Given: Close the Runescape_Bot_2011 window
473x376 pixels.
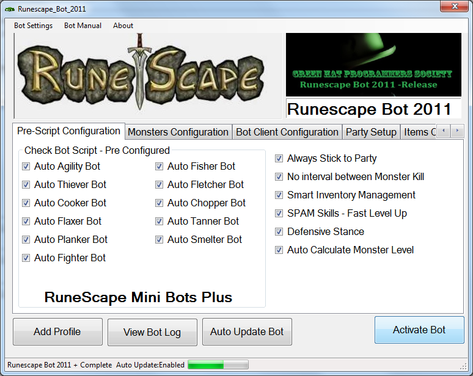Looking at the screenshot, I should tap(454, 6).
